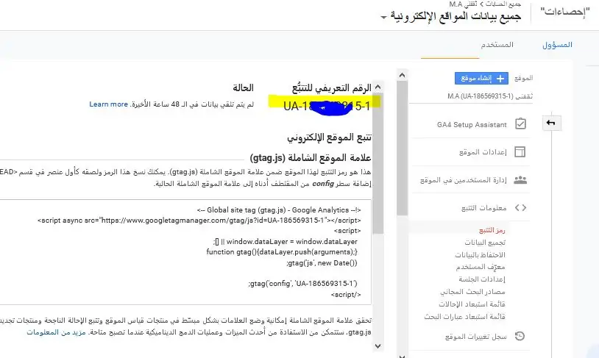This screenshot has width=599, height=358.
Task: Click inside the gtag.js code snippet box
Action: [185, 252]
